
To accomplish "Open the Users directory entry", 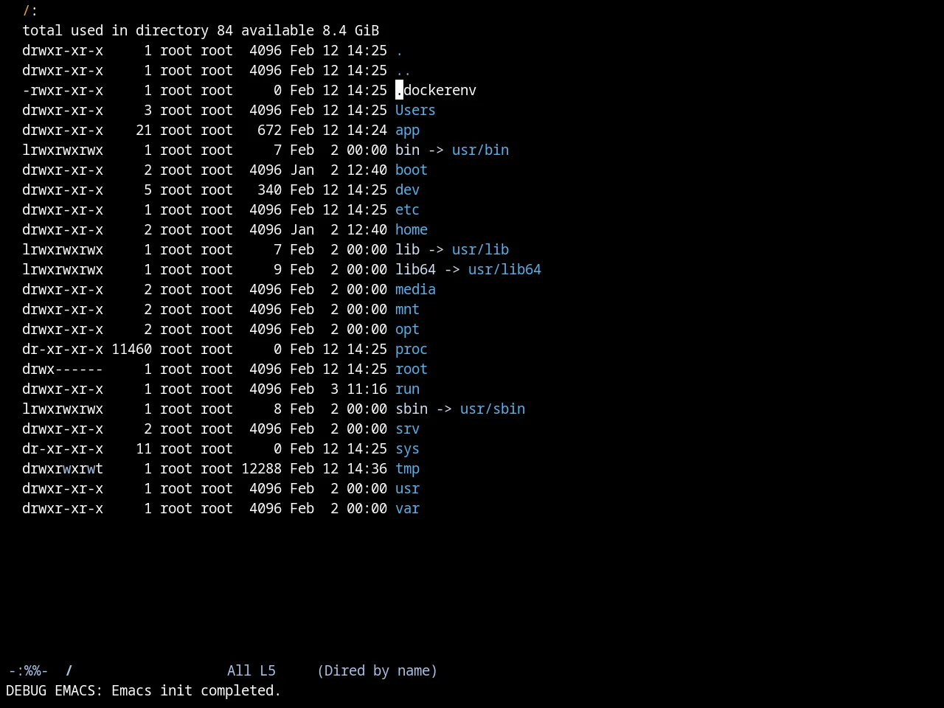I will pyautogui.click(x=415, y=110).
